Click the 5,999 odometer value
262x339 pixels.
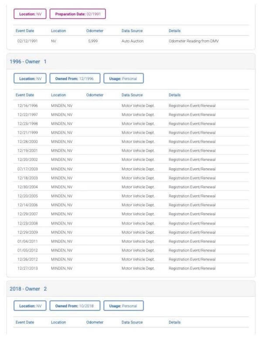click(93, 41)
